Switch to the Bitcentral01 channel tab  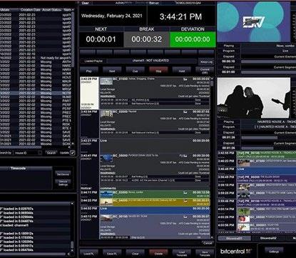(x=234, y=238)
